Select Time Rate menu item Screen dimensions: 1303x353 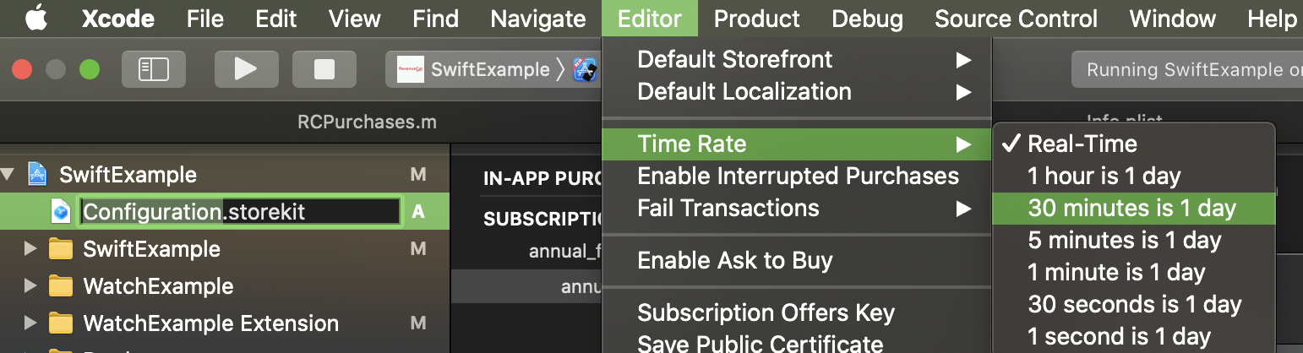coord(796,144)
